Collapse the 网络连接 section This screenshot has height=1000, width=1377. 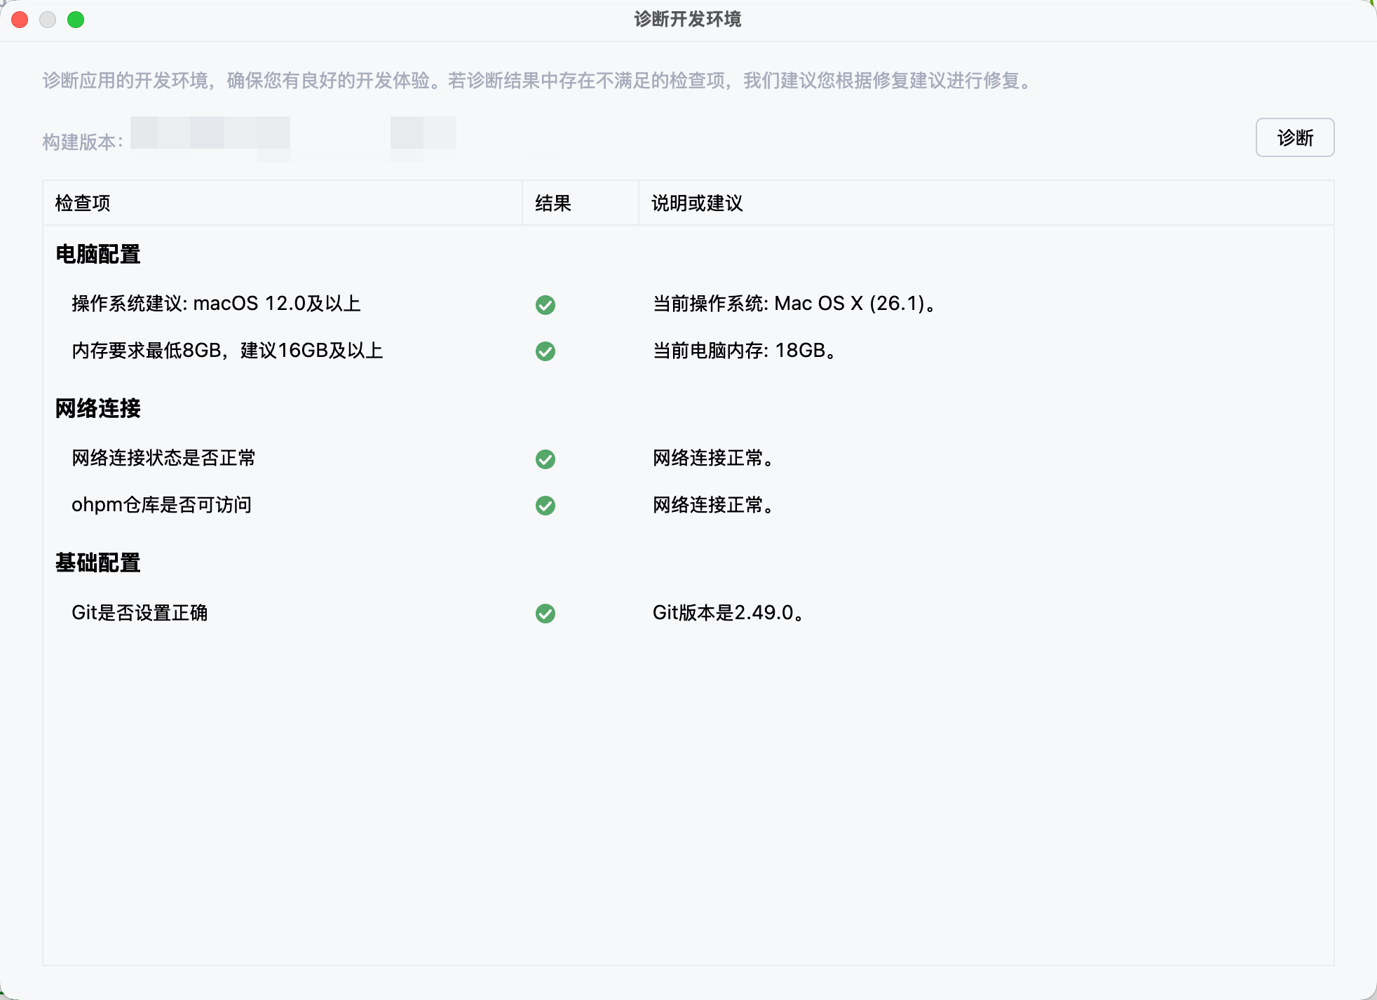tap(98, 410)
